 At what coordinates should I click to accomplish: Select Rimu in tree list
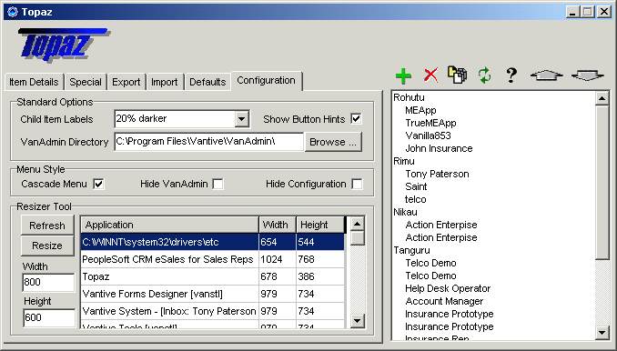pyautogui.click(x=404, y=161)
